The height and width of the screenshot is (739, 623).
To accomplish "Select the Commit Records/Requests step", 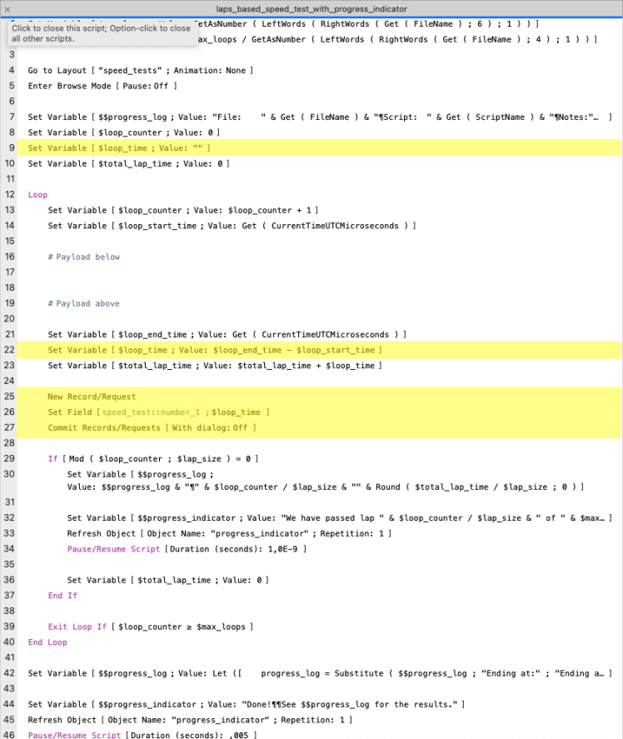I will [x=152, y=427].
